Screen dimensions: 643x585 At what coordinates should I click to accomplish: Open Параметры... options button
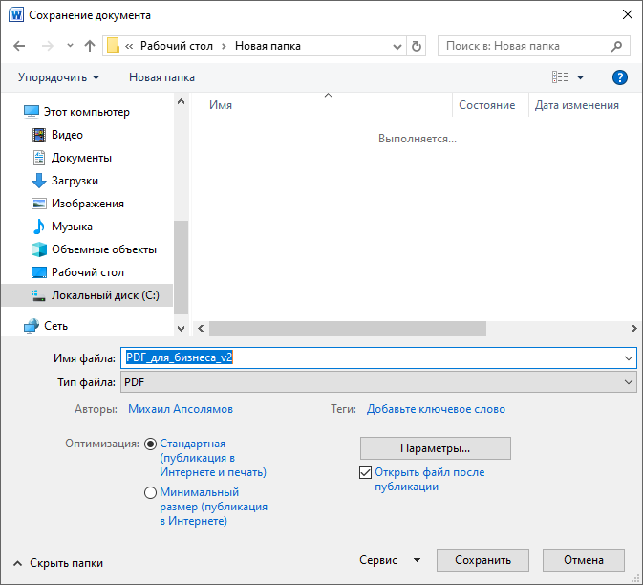435,448
